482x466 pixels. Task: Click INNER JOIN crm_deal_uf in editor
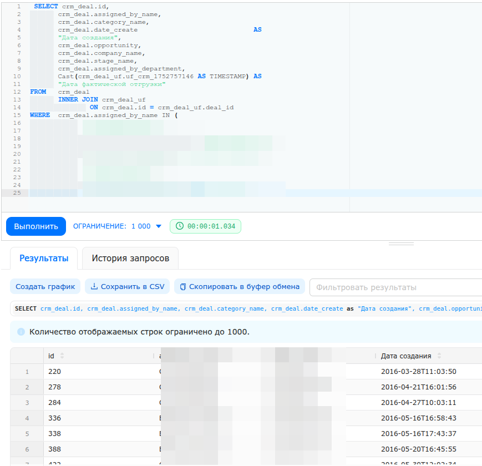coord(102,100)
